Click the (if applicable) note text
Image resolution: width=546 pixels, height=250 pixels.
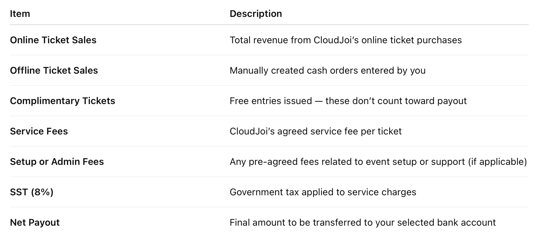[x=497, y=162]
